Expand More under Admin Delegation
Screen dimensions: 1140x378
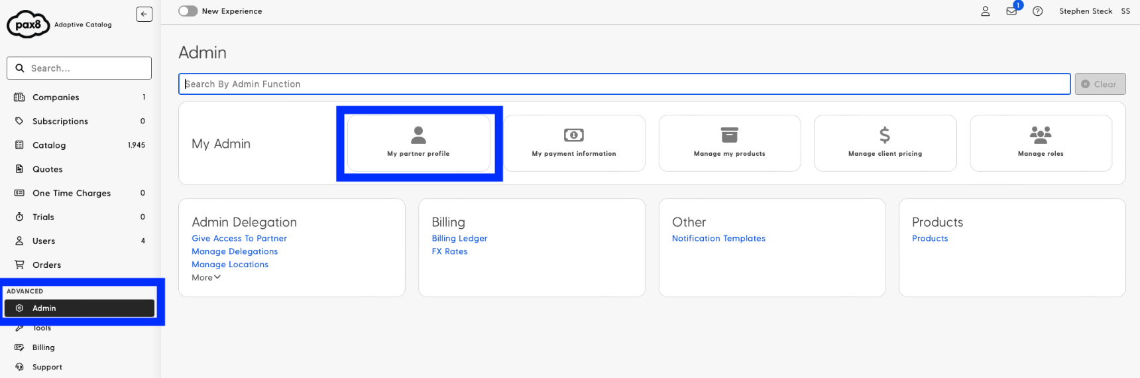tap(206, 277)
